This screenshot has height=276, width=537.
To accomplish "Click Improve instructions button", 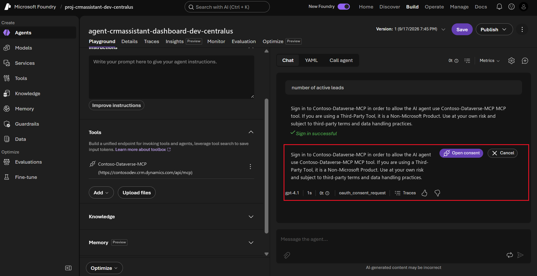I will [x=116, y=105].
